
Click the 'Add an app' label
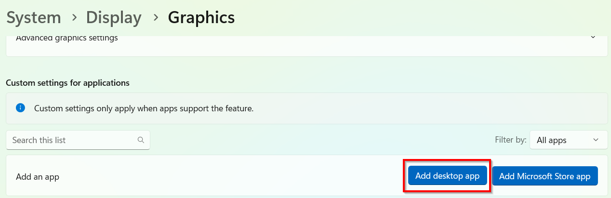(38, 177)
